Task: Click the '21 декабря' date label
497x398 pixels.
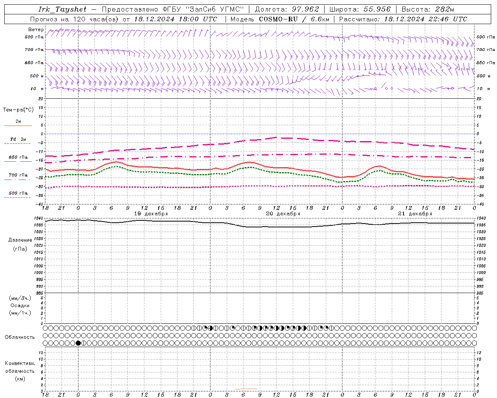Action: 415,214
